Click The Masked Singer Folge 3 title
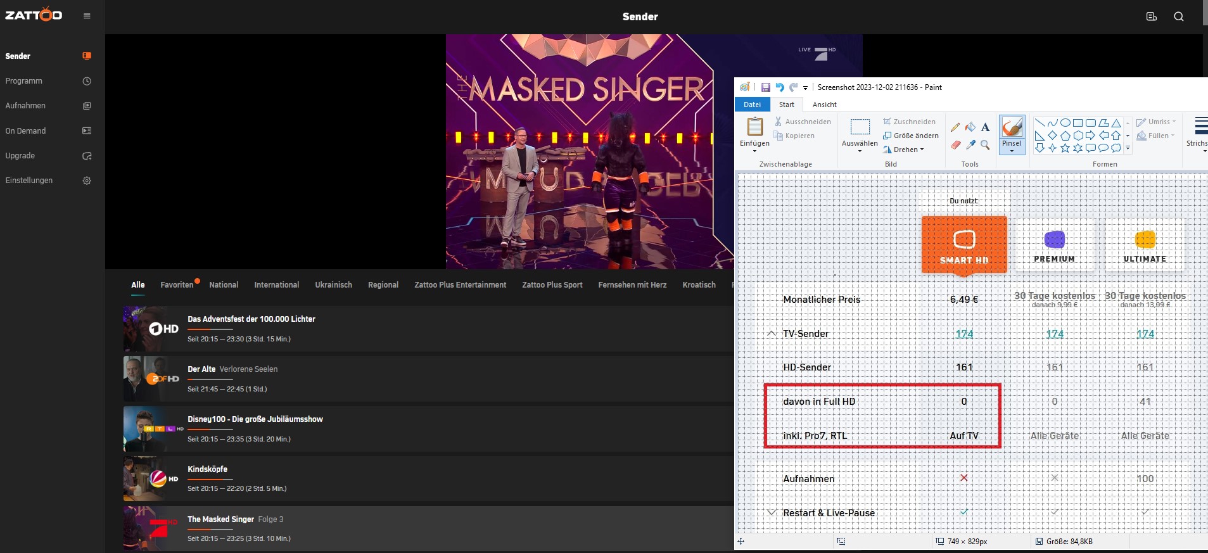 [236, 519]
